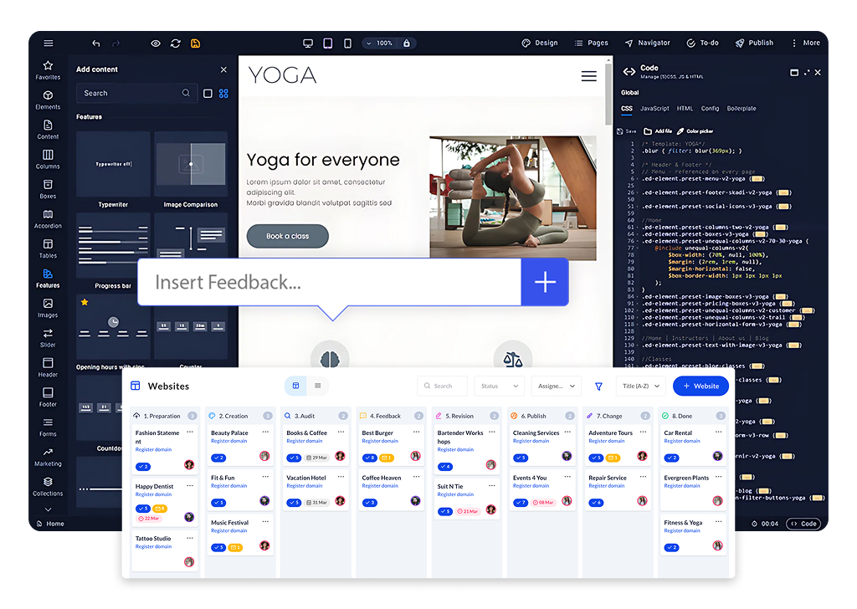Switch to the JavaScript code tab
The height and width of the screenshot is (609, 857).
point(654,109)
